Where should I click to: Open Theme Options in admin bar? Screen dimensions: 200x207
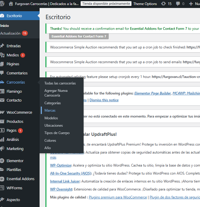pyautogui.click(x=145, y=4)
